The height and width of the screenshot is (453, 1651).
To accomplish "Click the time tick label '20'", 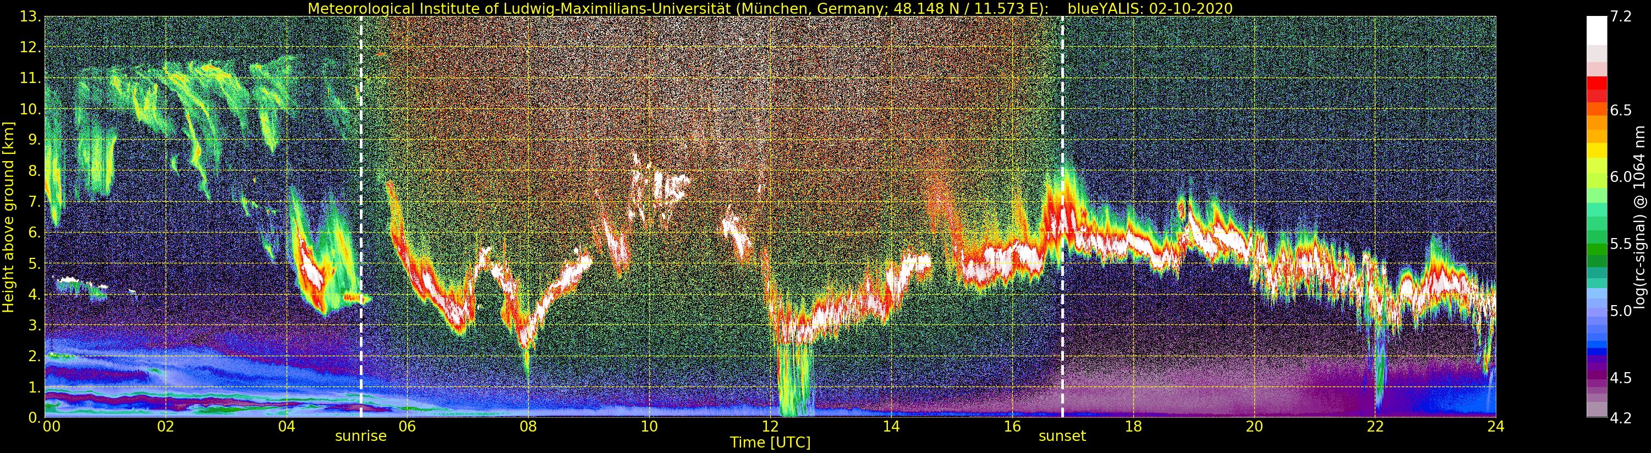I will coord(1254,427).
